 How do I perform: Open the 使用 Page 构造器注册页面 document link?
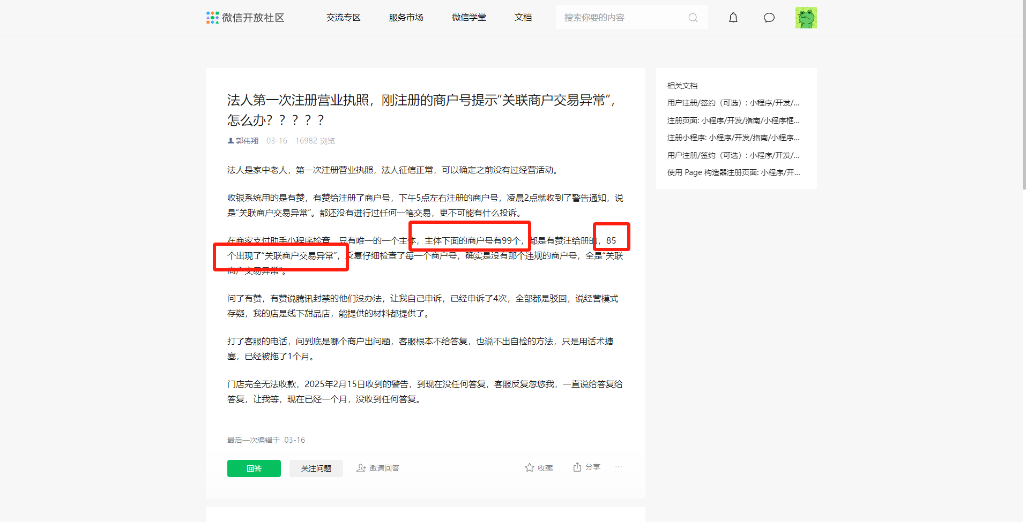pos(734,172)
